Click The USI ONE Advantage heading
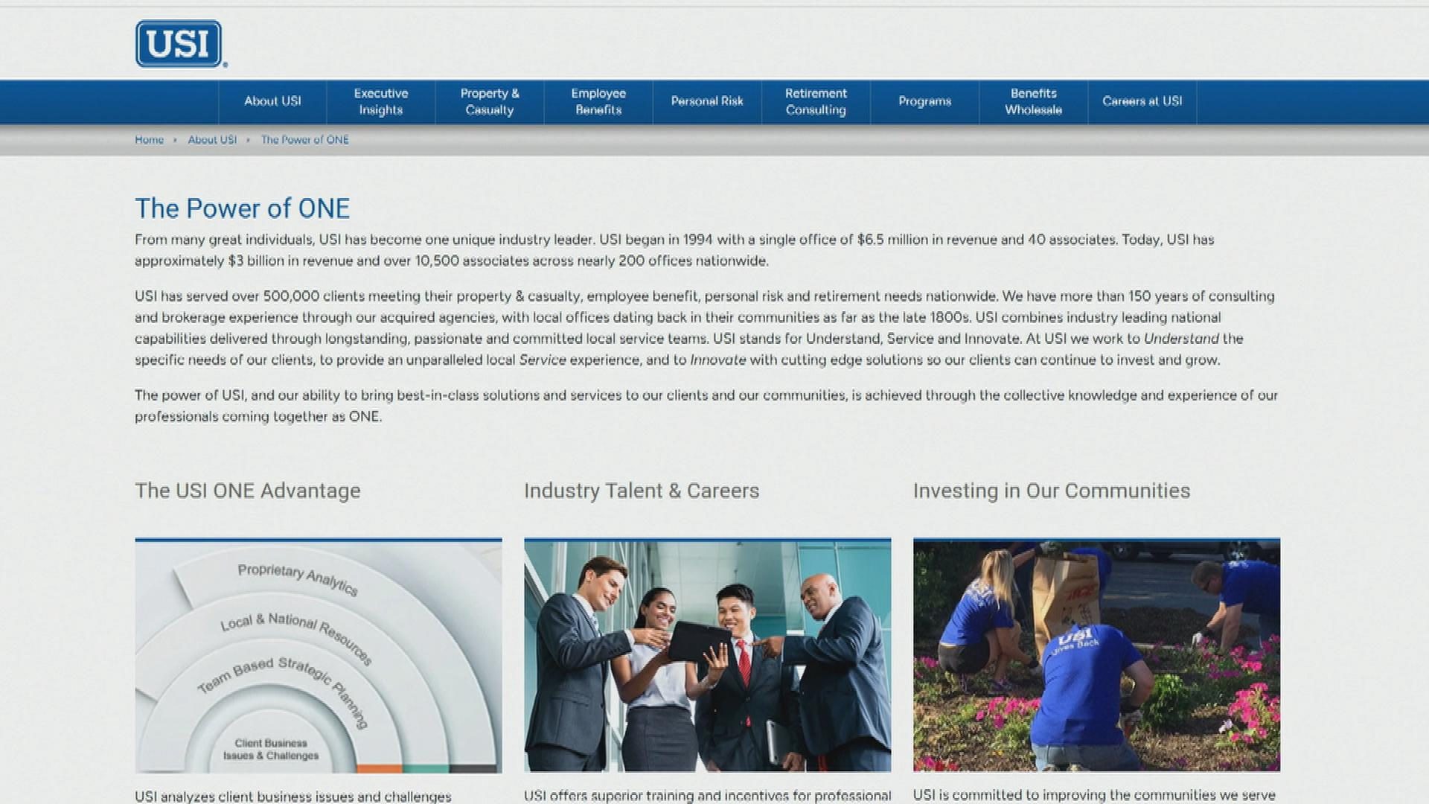This screenshot has width=1429, height=804. [247, 491]
